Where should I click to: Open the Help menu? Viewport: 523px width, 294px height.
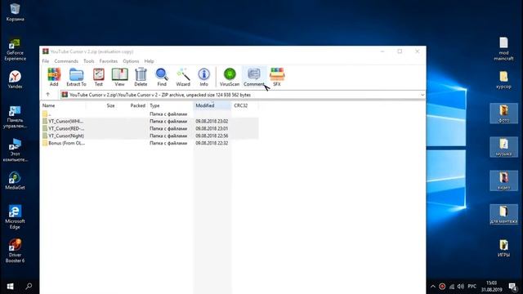(149, 61)
